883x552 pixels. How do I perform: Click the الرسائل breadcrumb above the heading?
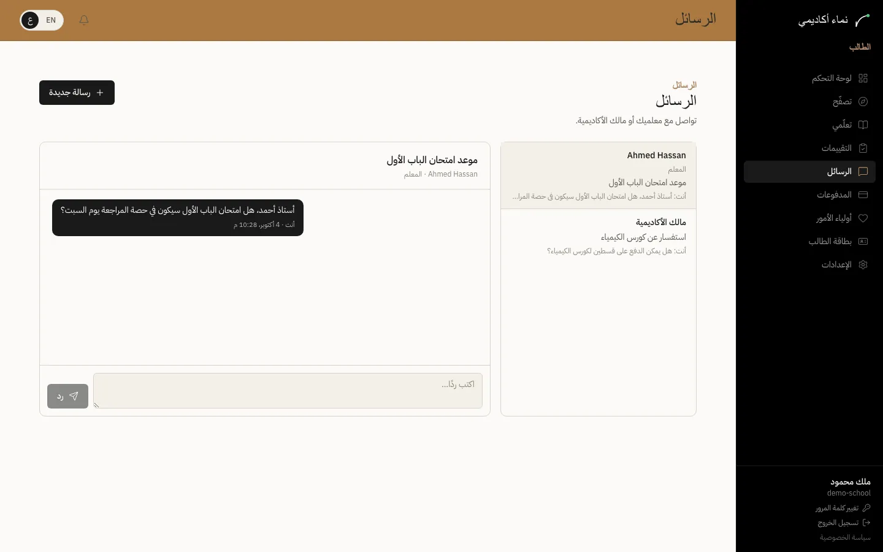[684, 85]
